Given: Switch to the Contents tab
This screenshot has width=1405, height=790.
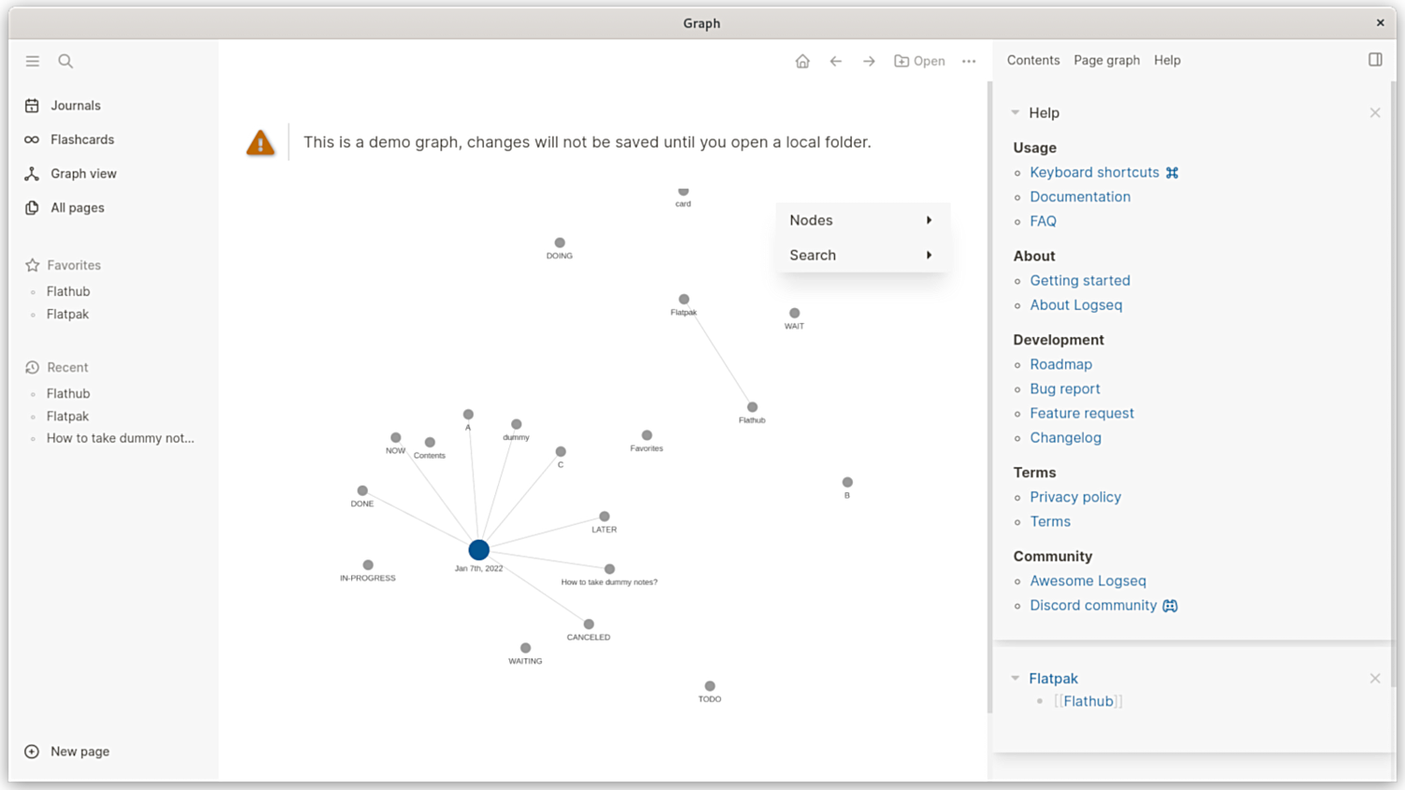Looking at the screenshot, I should tap(1033, 60).
